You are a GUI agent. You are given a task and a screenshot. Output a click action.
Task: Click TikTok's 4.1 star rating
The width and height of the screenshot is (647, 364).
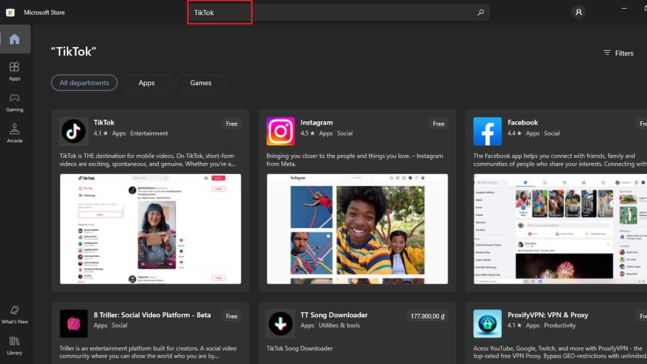tap(101, 133)
